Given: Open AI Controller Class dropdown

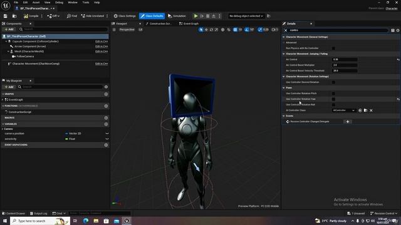Looking at the screenshot, I should (344, 111).
